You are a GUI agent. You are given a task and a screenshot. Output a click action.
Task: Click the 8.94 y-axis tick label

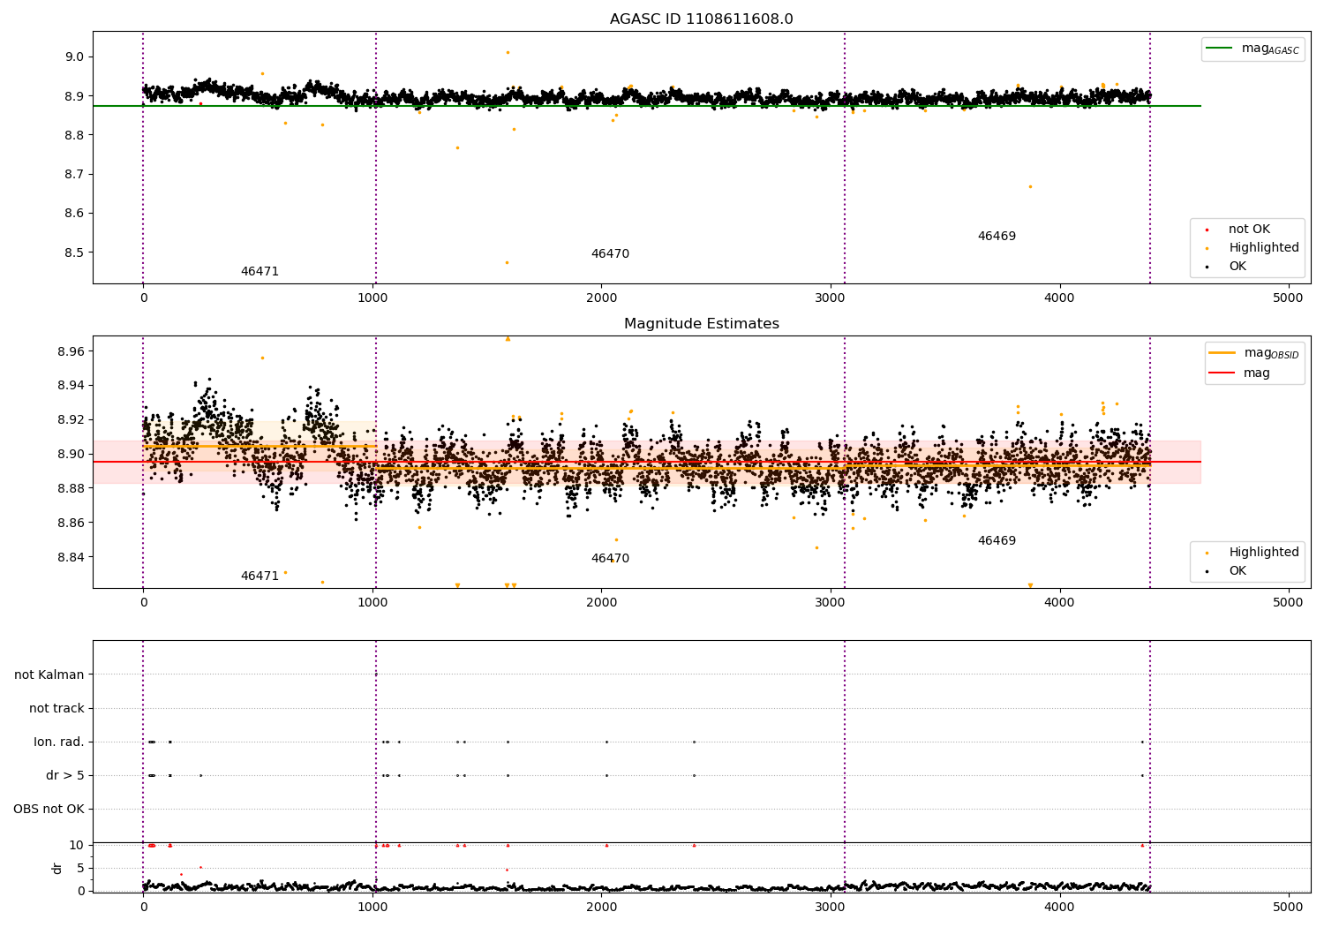point(71,386)
